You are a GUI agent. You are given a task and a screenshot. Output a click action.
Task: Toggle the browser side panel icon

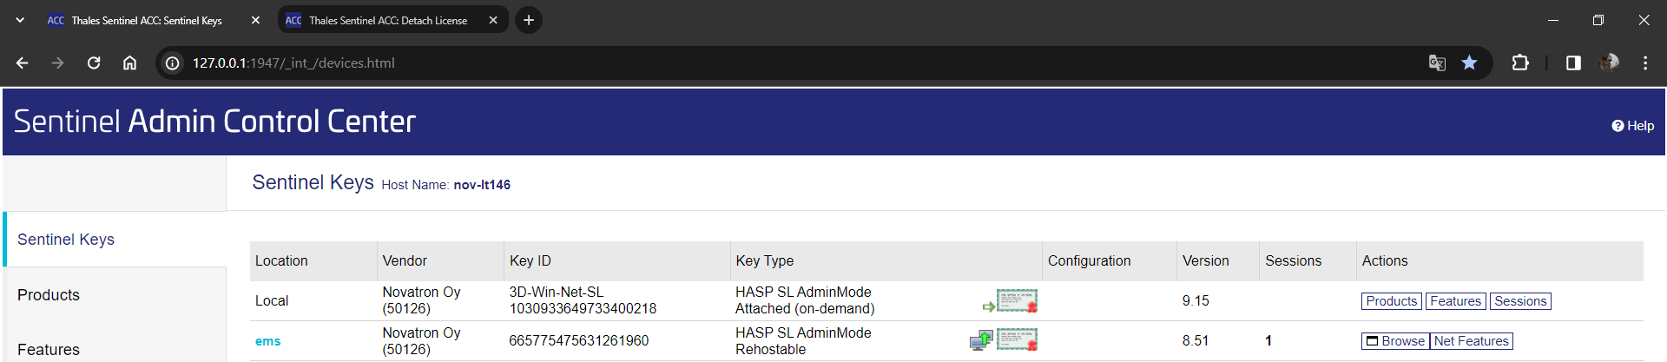point(1573,63)
